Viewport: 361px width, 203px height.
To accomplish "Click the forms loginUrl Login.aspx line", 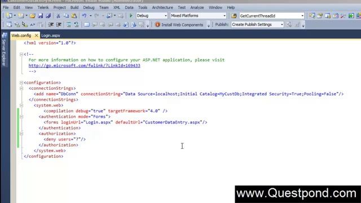I will coord(125,122).
